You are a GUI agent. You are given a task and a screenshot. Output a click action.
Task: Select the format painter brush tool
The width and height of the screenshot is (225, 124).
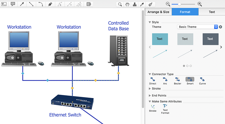coord(150,4)
